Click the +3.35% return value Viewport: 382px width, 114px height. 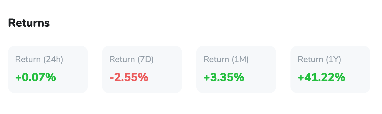coord(224,77)
